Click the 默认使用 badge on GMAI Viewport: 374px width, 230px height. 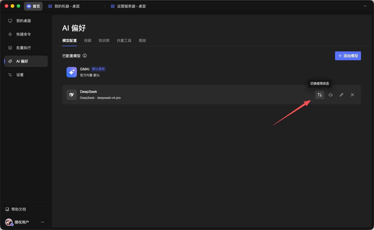tap(98, 69)
